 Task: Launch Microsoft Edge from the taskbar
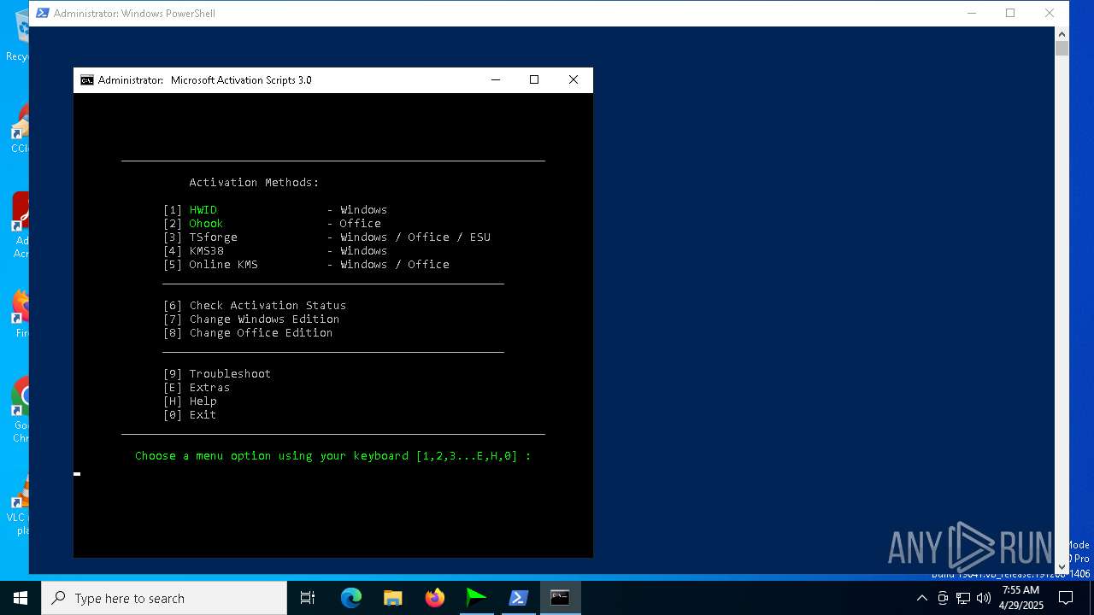[351, 598]
